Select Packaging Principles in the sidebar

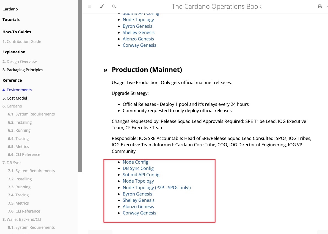pos(23,70)
